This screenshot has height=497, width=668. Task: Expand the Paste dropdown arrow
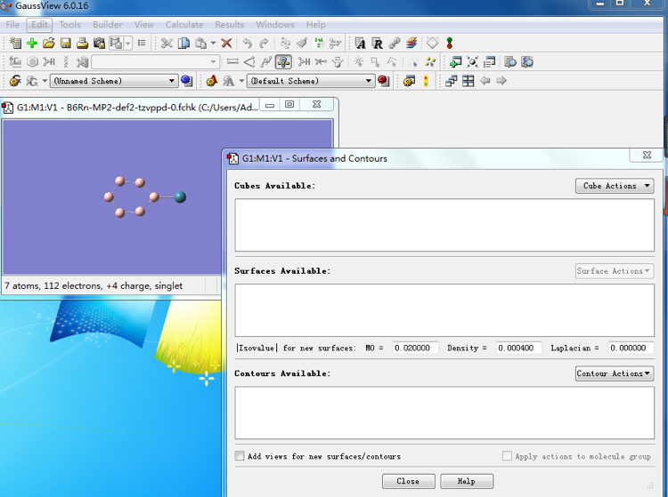(x=213, y=43)
